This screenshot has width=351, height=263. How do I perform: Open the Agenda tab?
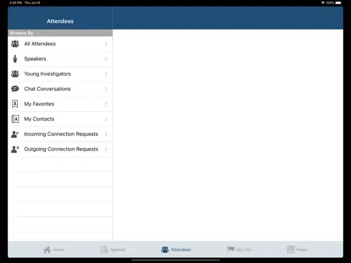(x=113, y=250)
